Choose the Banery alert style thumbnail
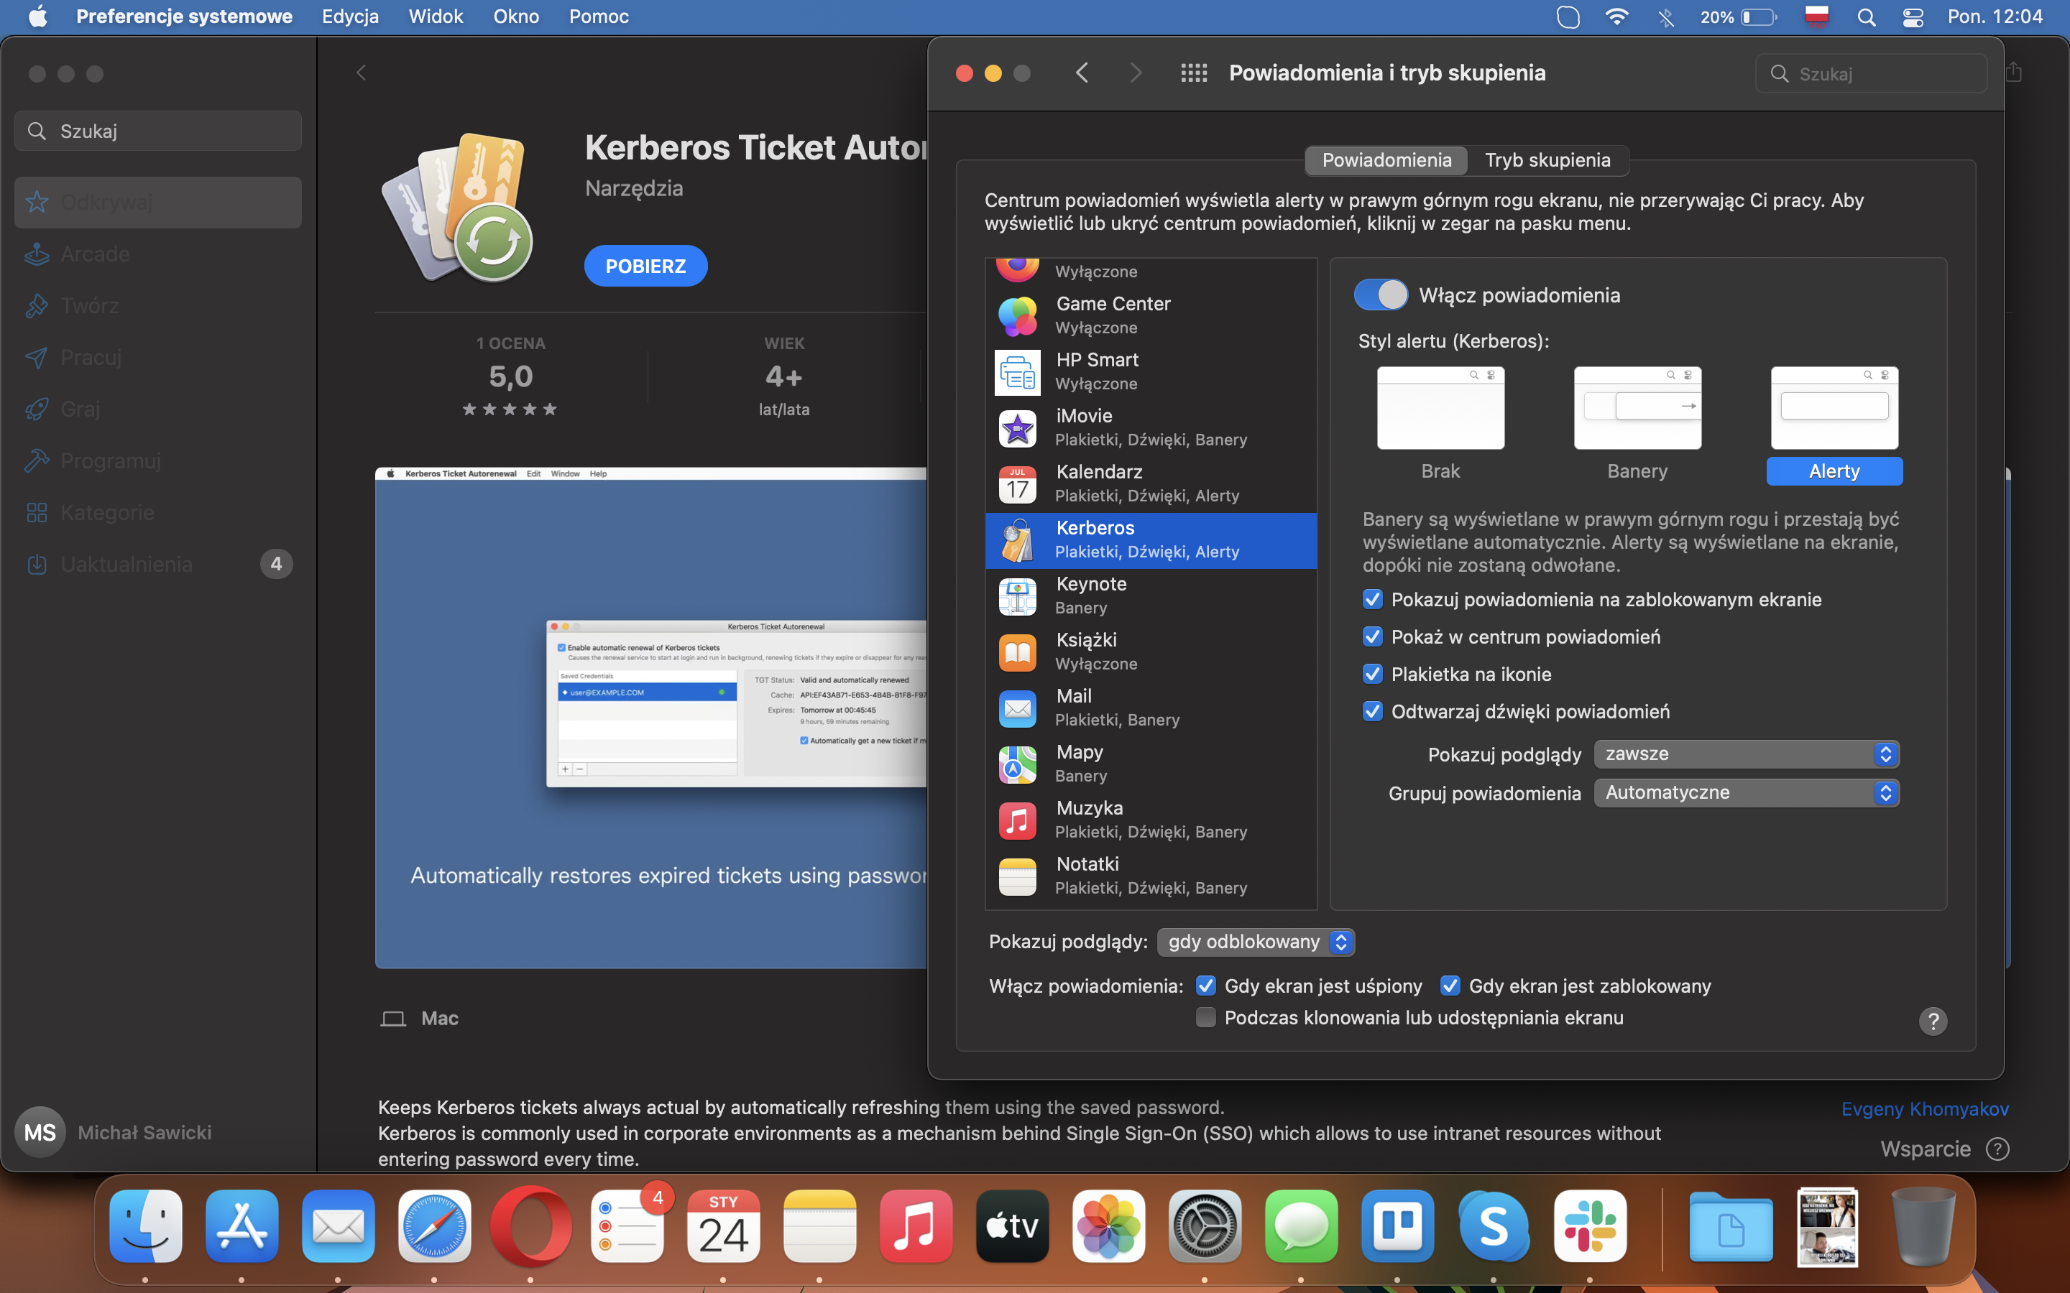Image resolution: width=2070 pixels, height=1293 pixels. pyautogui.click(x=1637, y=409)
